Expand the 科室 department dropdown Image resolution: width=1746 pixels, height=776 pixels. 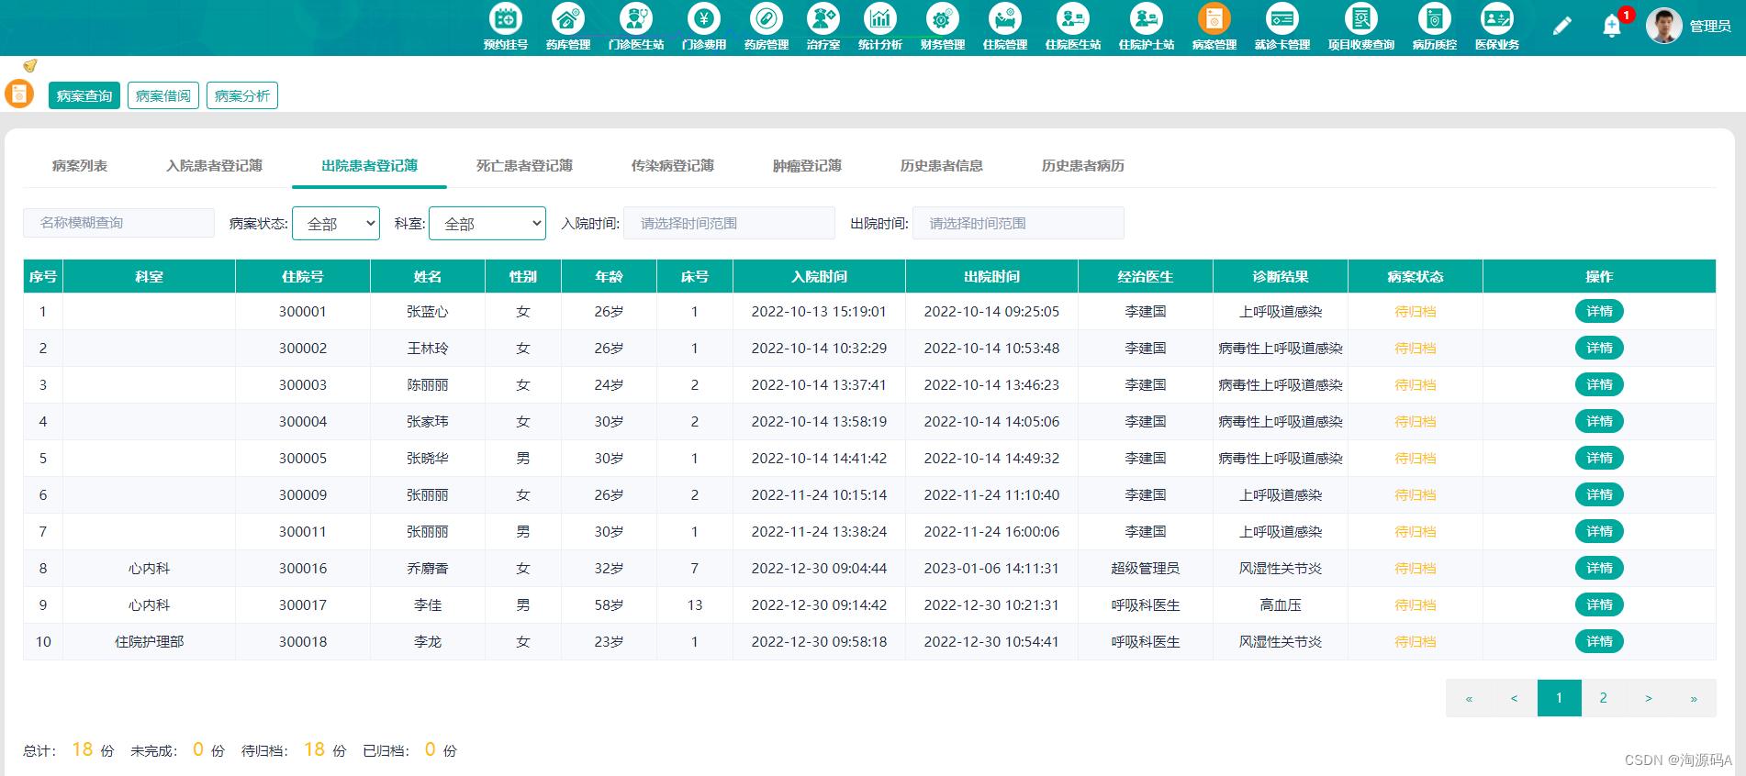click(x=487, y=224)
